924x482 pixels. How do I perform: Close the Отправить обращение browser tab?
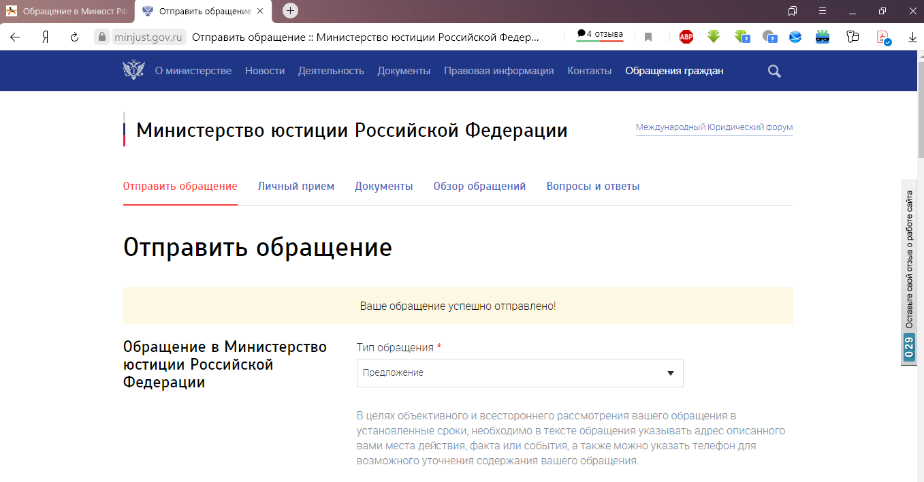259,11
